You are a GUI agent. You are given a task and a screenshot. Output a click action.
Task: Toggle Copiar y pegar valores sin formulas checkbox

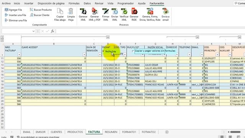133,51
